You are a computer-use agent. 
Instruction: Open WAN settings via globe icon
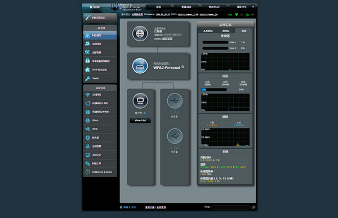click(87, 112)
